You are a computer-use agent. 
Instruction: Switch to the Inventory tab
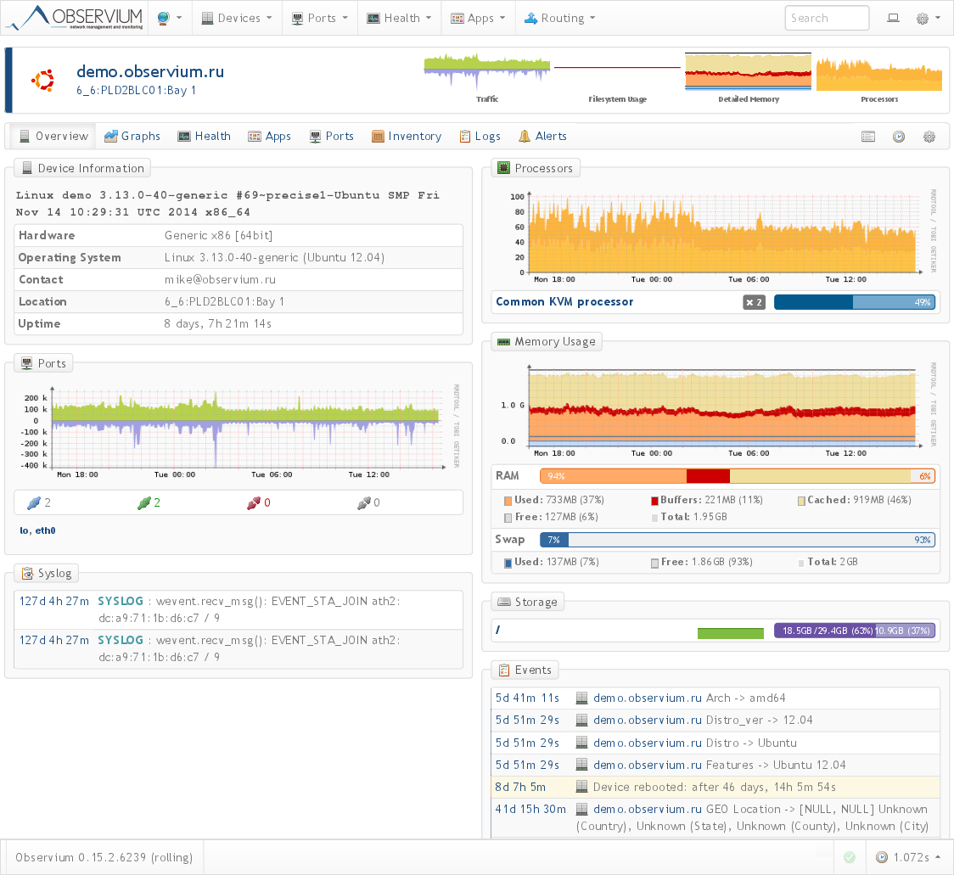tap(407, 137)
